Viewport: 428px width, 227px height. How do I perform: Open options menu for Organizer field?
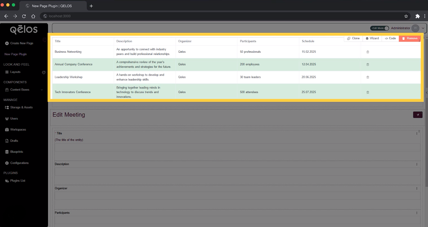coord(417,189)
